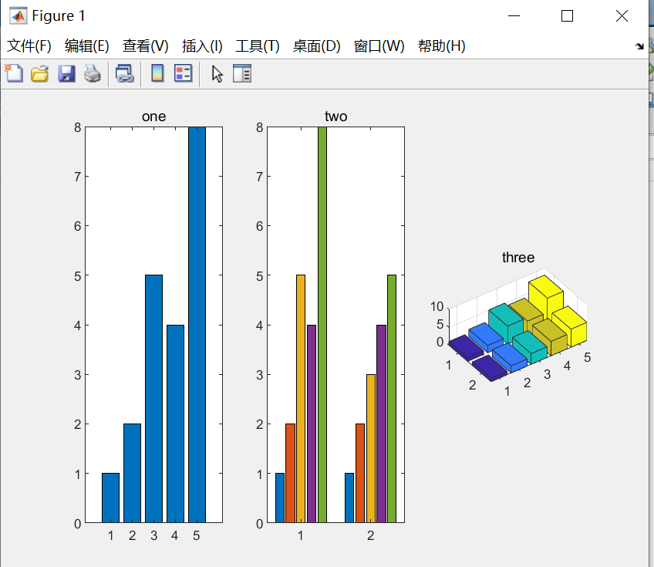This screenshot has height=567, width=654.
Task: Open the 查看(V) menu
Action: (144, 46)
